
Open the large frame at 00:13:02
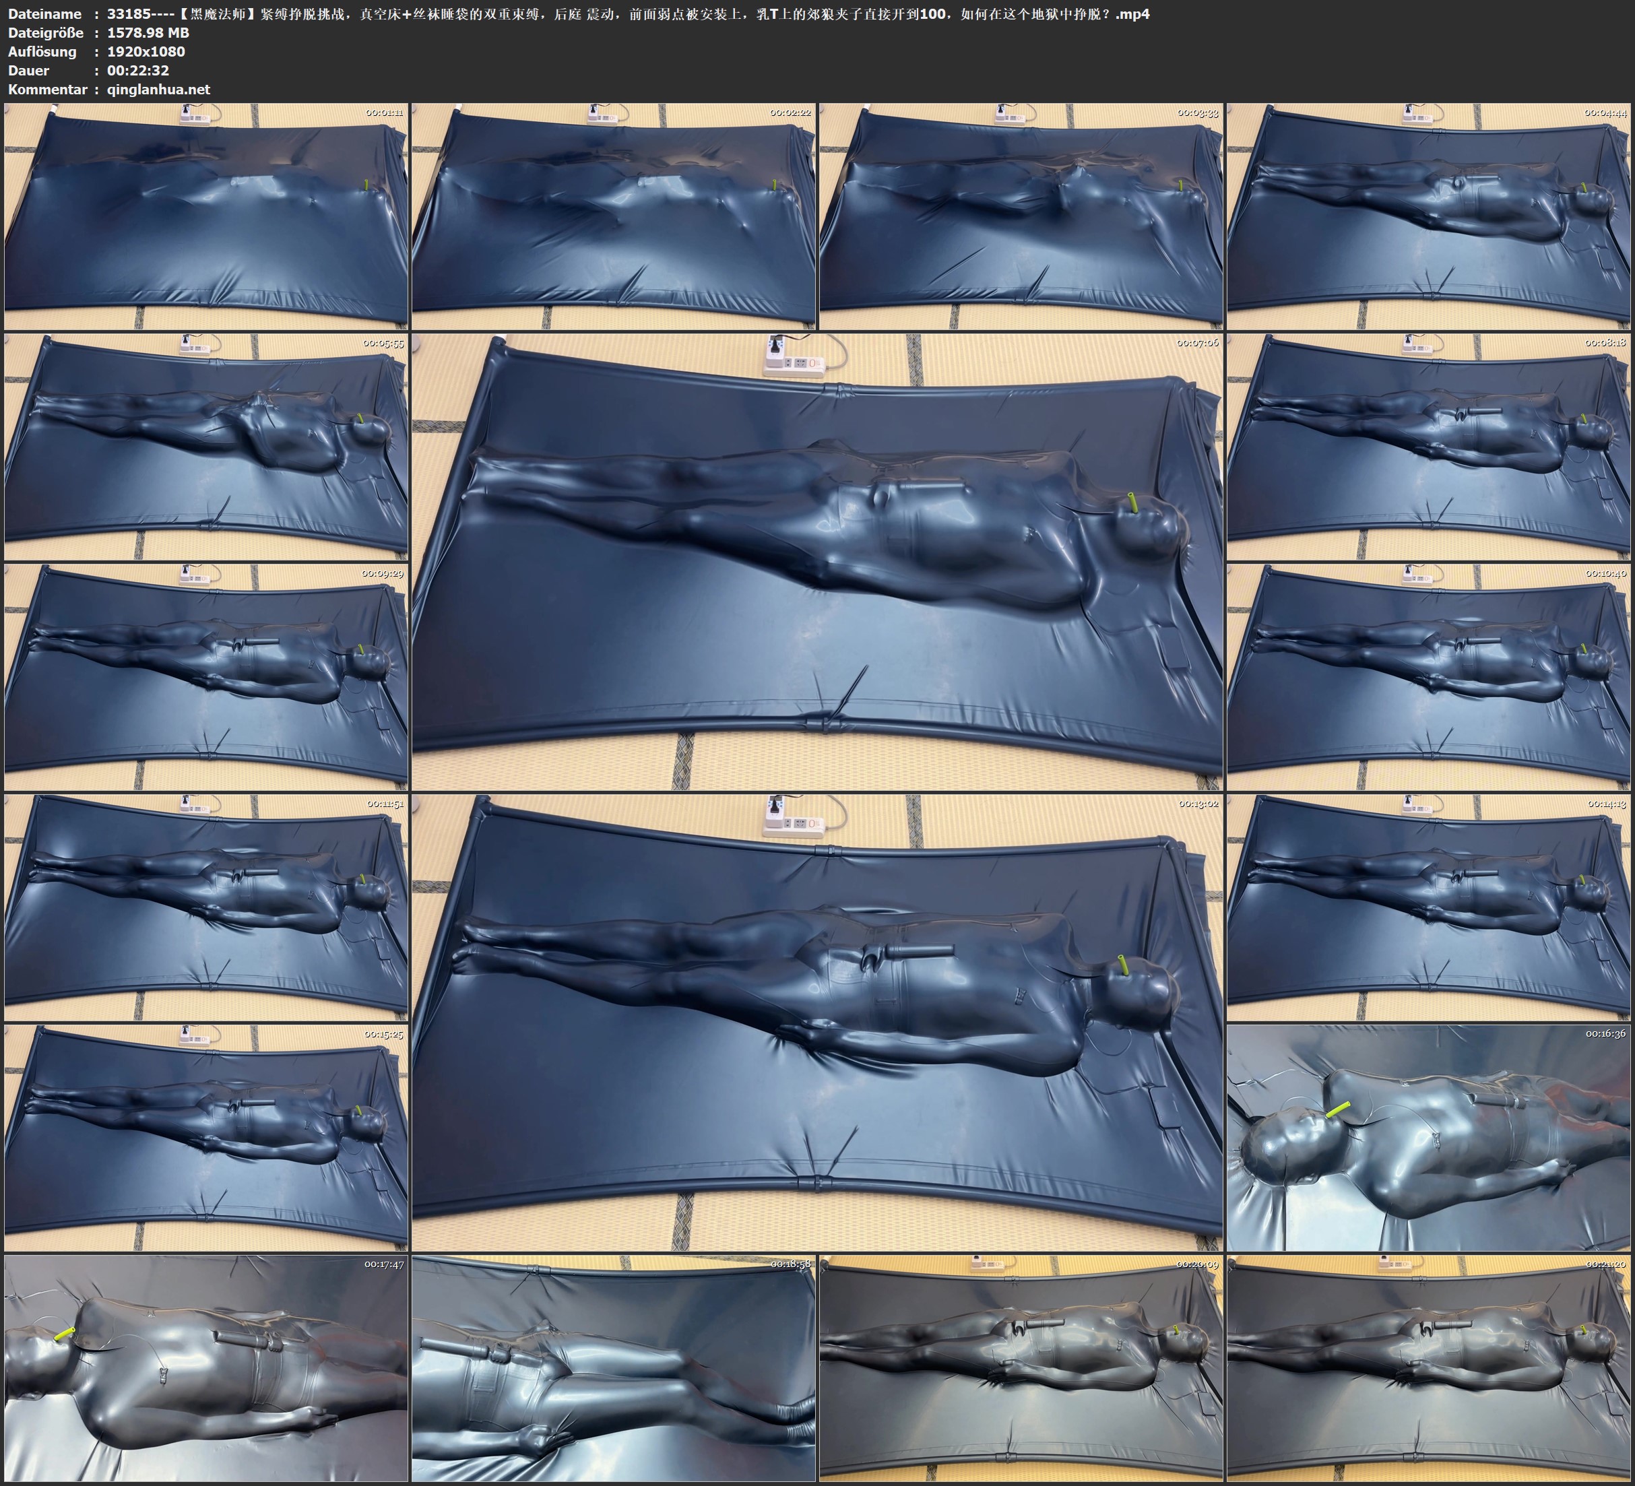coord(816,1023)
